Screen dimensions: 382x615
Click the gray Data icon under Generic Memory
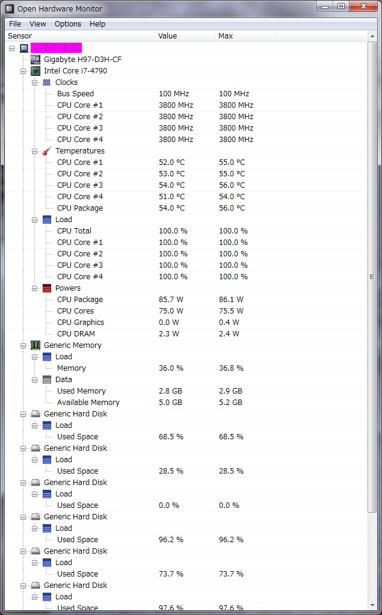click(x=47, y=380)
